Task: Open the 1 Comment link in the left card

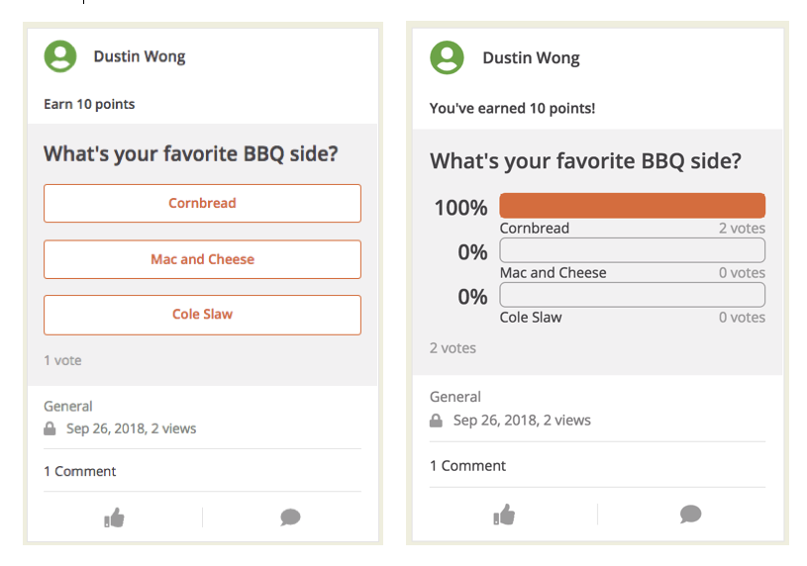Action: (x=80, y=471)
